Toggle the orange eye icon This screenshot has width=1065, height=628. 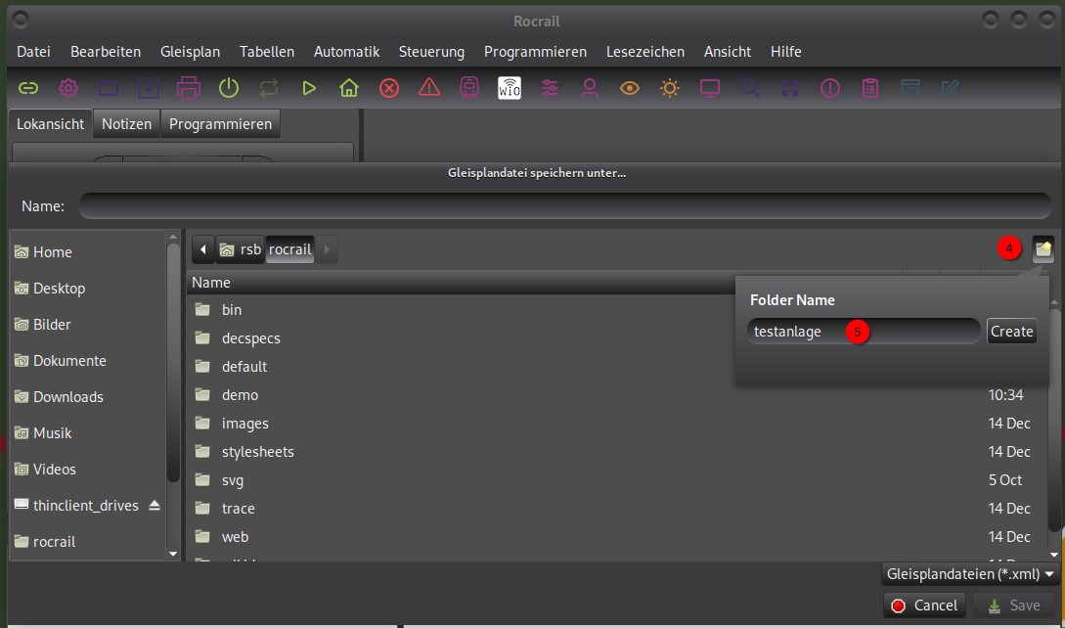tap(630, 88)
